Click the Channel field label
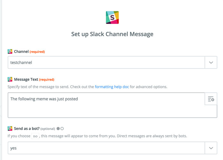Viewport: 223px width, 160px height. (21, 51)
